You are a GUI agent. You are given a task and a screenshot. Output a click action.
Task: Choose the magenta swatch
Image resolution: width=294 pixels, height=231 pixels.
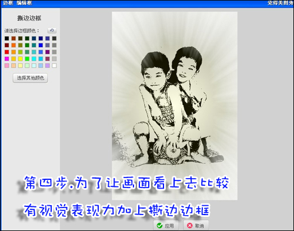click(7, 59)
